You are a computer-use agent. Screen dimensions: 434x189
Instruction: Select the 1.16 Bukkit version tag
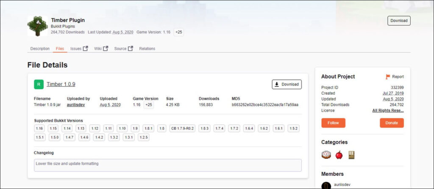[39, 129]
